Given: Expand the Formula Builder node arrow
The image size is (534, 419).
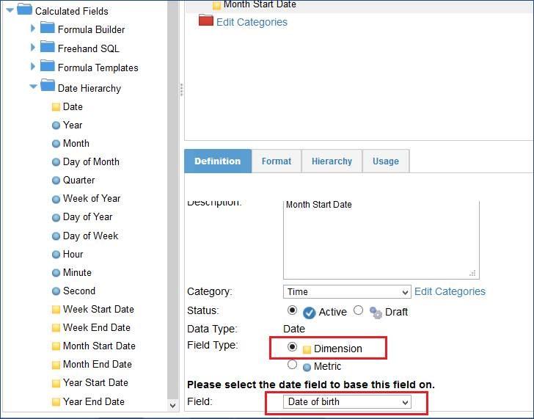Looking at the screenshot, I should pos(33,29).
